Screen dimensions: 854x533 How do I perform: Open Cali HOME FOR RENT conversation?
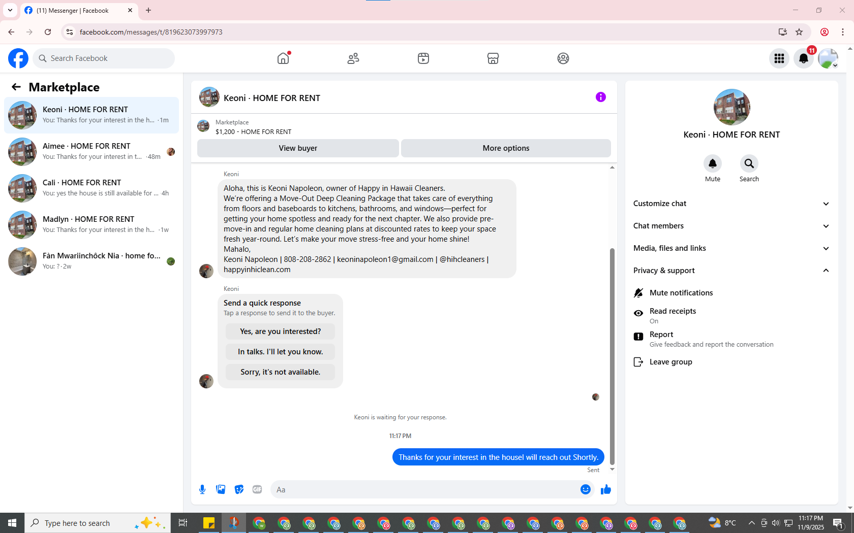pyautogui.click(x=91, y=188)
